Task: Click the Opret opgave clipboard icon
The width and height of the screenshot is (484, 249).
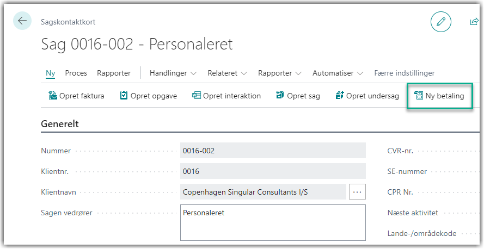Action: (x=124, y=96)
